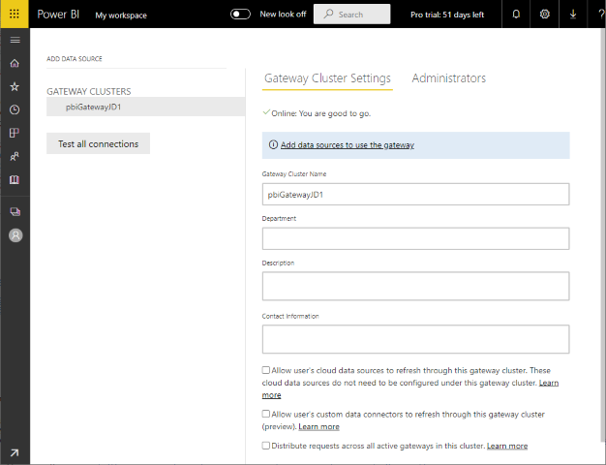Switch to Gateway Cluster Settings tab
The image size is (606, 465).
327,78
